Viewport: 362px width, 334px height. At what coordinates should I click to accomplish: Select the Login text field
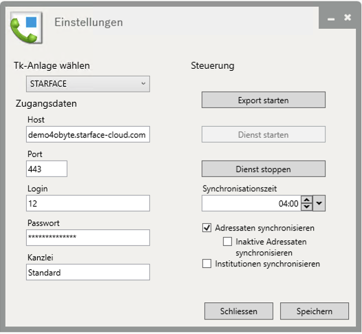tap(88, 203)
